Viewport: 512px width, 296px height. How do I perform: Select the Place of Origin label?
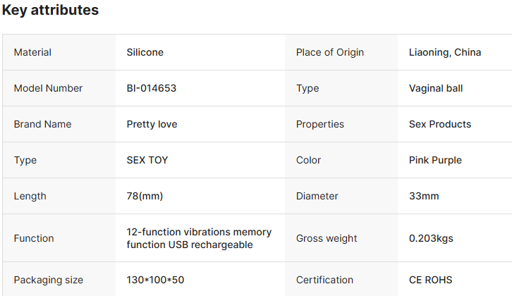[x=330, y=52]
